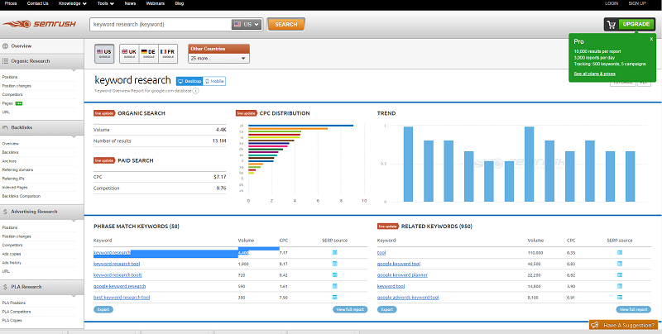Switch report to Mobile view
Screen dimensions: 662x334
[x=214, y=81]
